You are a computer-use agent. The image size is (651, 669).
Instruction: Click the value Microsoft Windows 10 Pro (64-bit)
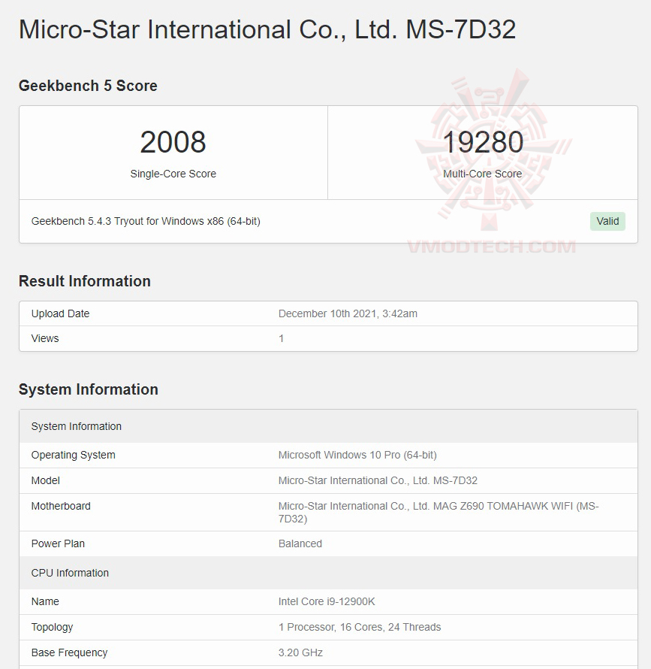point(357,455)
